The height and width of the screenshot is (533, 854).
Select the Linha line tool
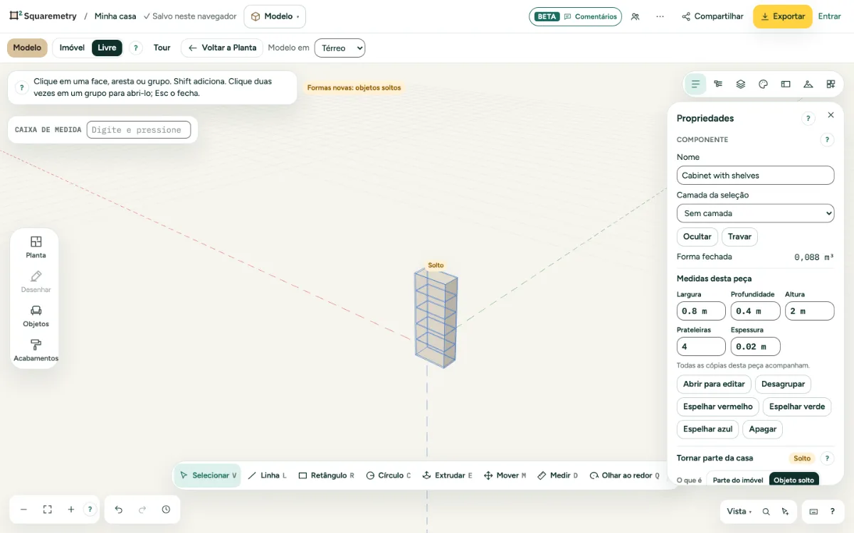[x=267, y=475]
